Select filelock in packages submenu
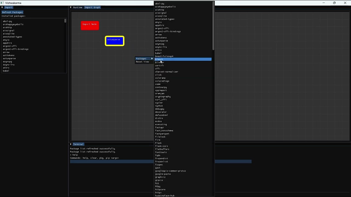The width and height of the screenshot is (351, 197). (x=183, y=137)
